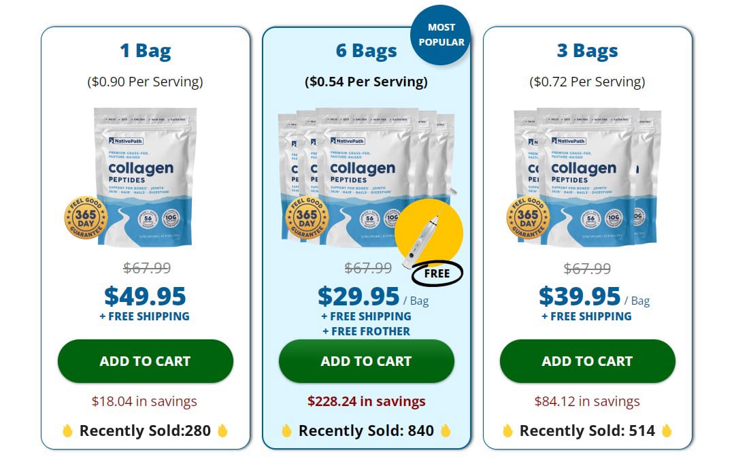Click the flame icon left of Recently Sold:280
Image resolution: width=734 pixels, height=472 pixels.
tap(67, 431)
